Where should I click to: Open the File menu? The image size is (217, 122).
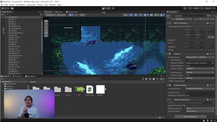pyautogui.click(x=2, y=5)
